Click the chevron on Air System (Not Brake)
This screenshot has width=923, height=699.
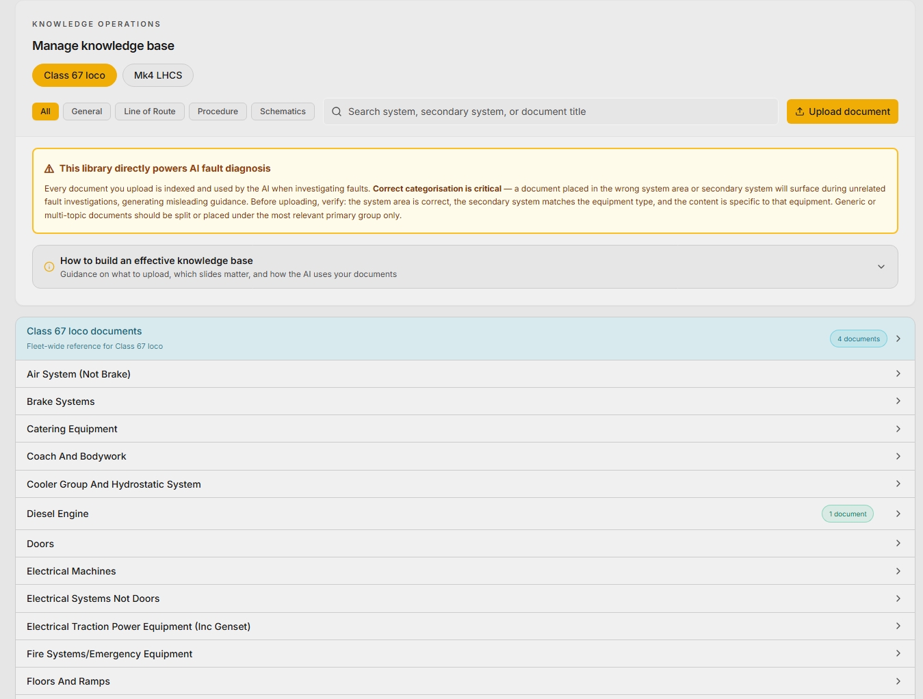898,373
